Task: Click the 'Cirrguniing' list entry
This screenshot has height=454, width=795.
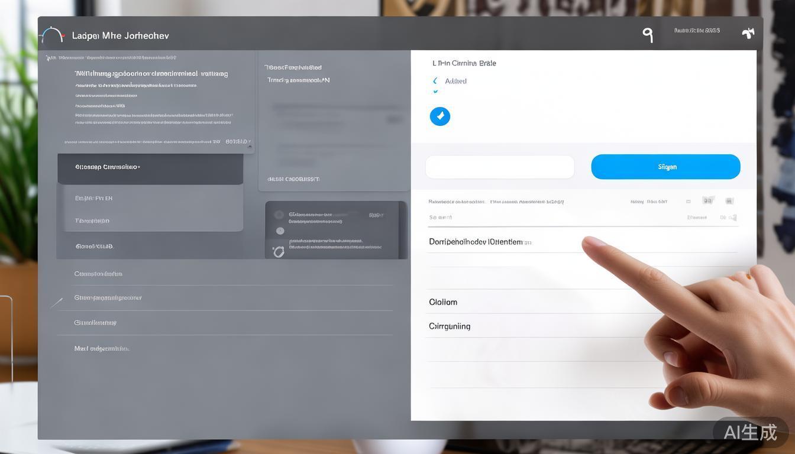Action: point(450,326)
